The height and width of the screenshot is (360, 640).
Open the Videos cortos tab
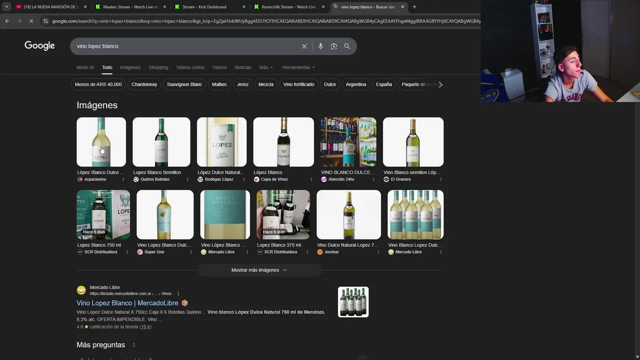point(190,67)
